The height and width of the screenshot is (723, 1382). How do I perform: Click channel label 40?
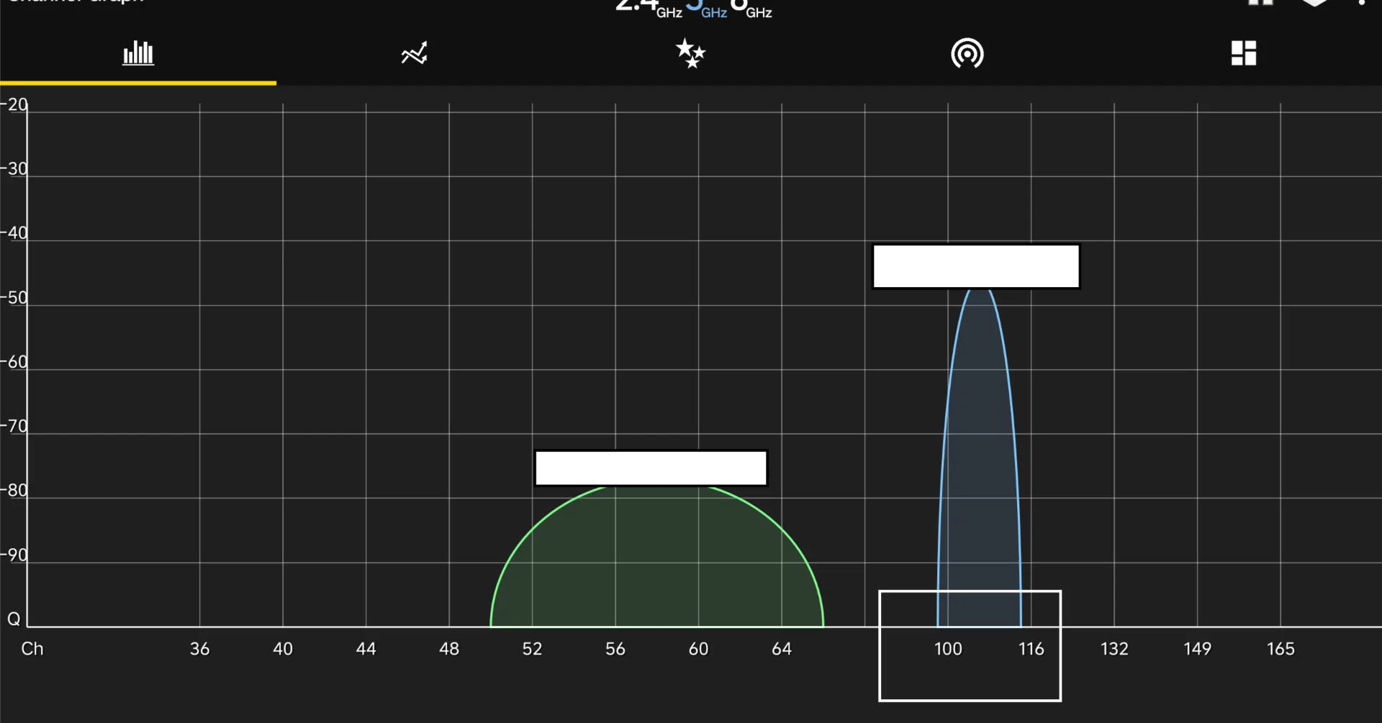pos(283,649)
